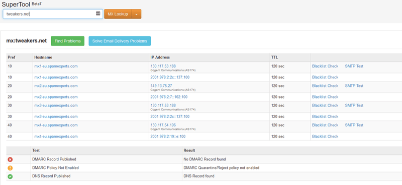Click IP address 2001:978:2:2c::137:100 in the mx3-eu row

coord(170,116)
